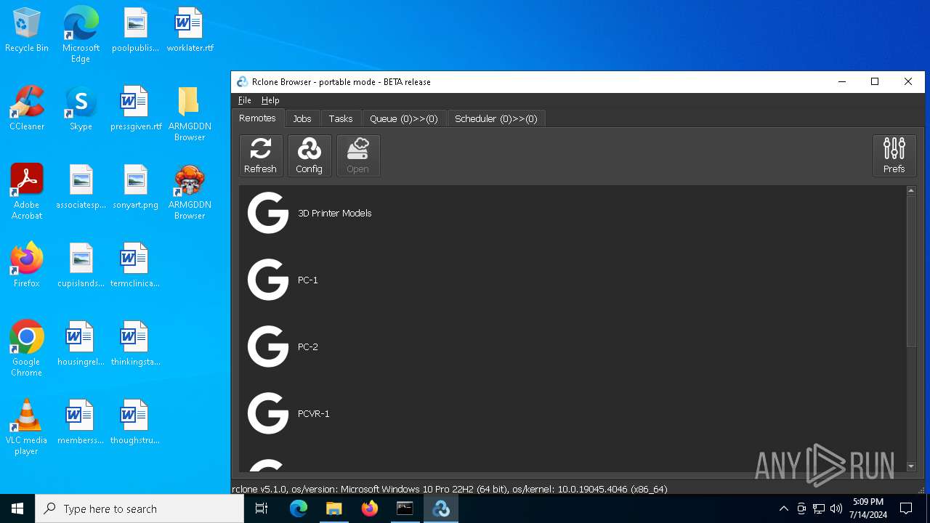Open the taskbar clock showing 5:09 PM
Image resolution: width=930 pixels, height=523 pixels.
(x=868, y=508)
